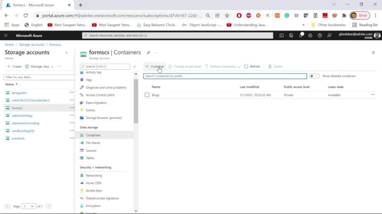Open the ellipsis next to Manage view
The image size is (382, 214).
coord(59,67)
